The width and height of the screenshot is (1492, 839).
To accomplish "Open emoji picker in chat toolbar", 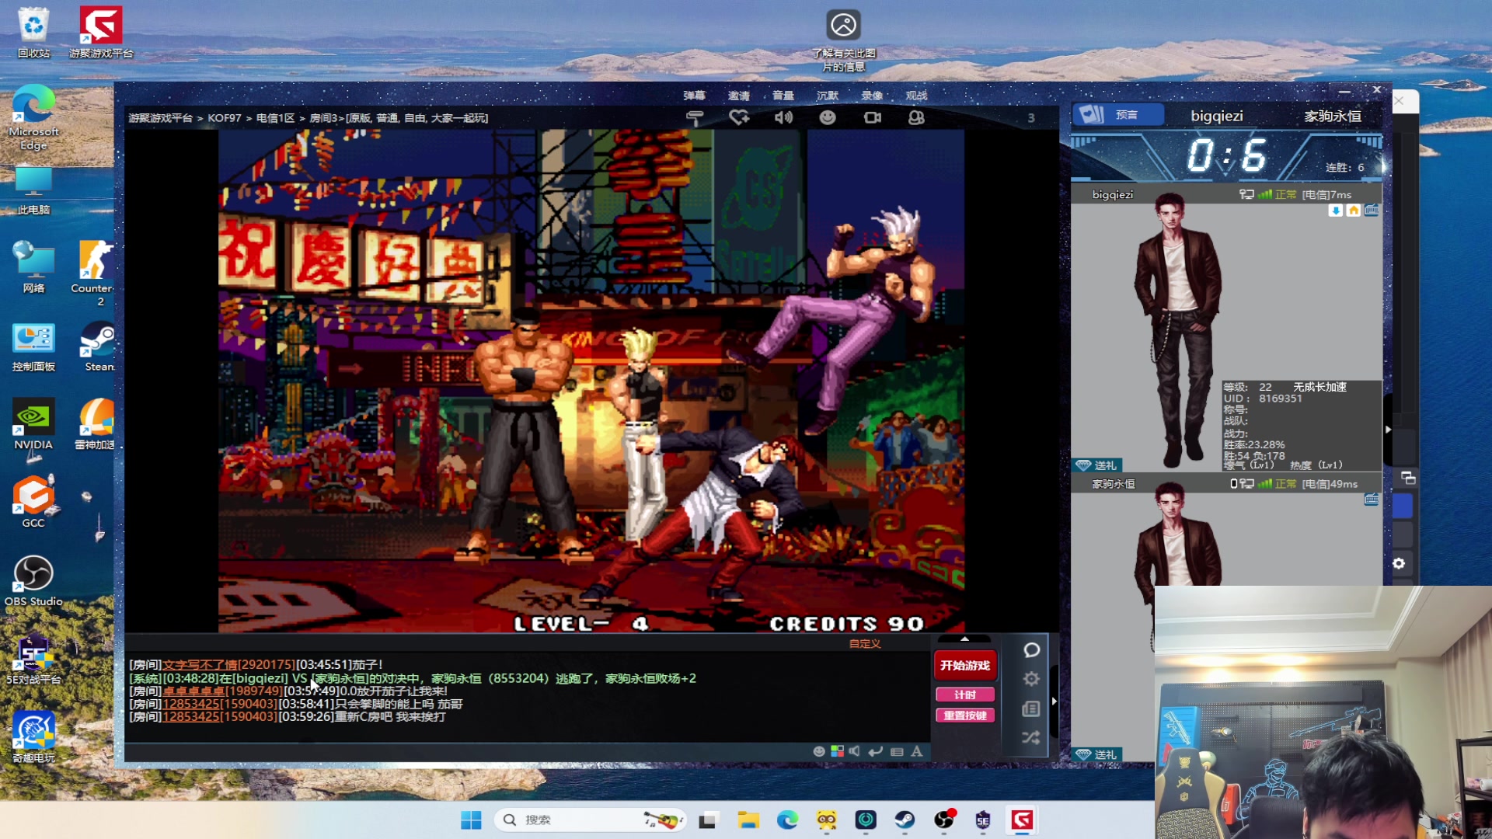I will pyautogui.click(x=818, y=751).
